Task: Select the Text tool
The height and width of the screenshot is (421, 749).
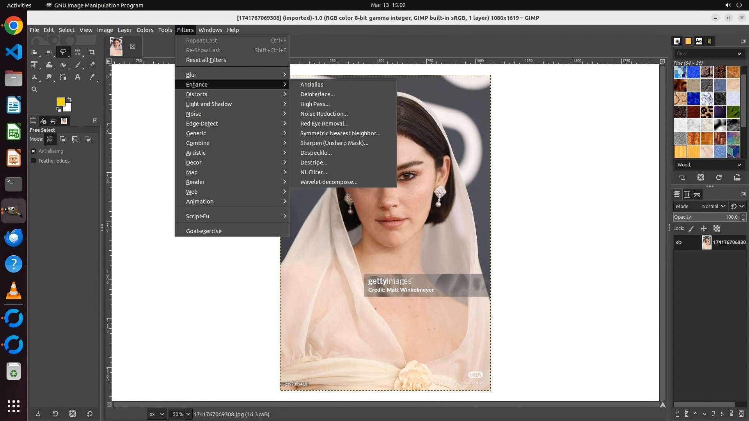Action: pyautogui.click(x=78, y=77)
